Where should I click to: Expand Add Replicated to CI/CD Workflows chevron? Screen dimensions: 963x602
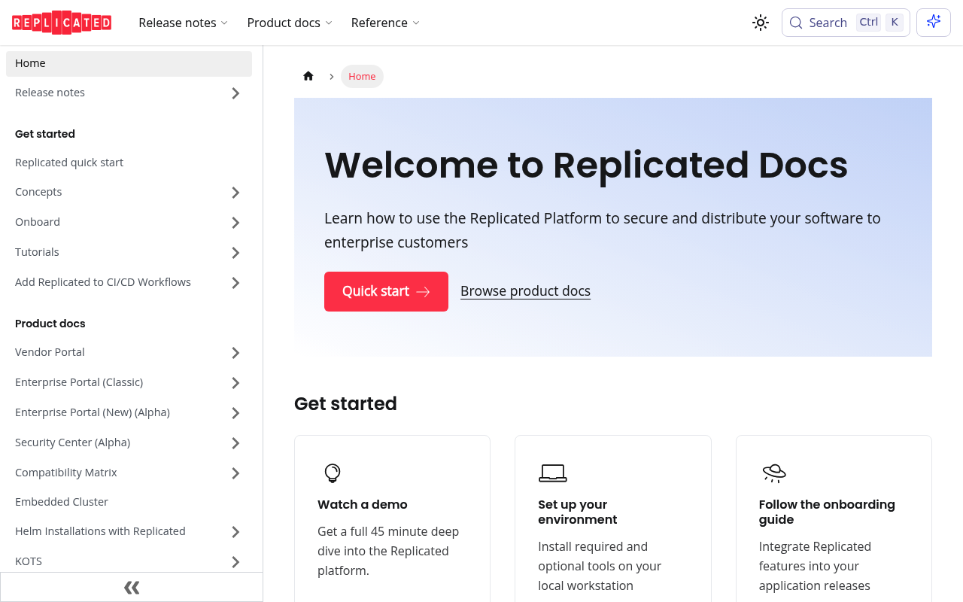tap(235, 283)
